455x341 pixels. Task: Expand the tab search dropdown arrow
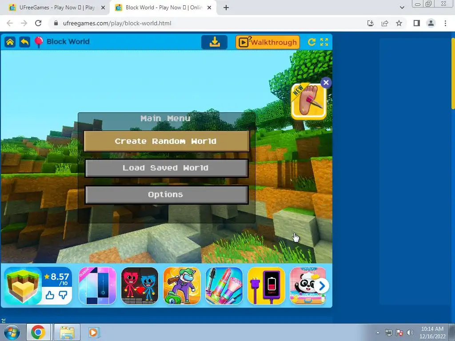(402, 8)
